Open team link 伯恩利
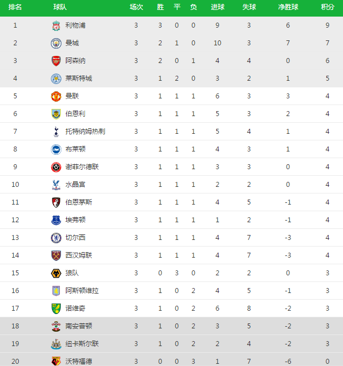Viewport: 343px width, 366px height. tap(75, 114)
